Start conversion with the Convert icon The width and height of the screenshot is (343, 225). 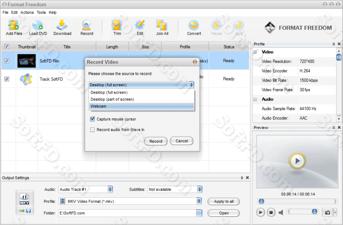pyautogui.click(x=194, y=28)
